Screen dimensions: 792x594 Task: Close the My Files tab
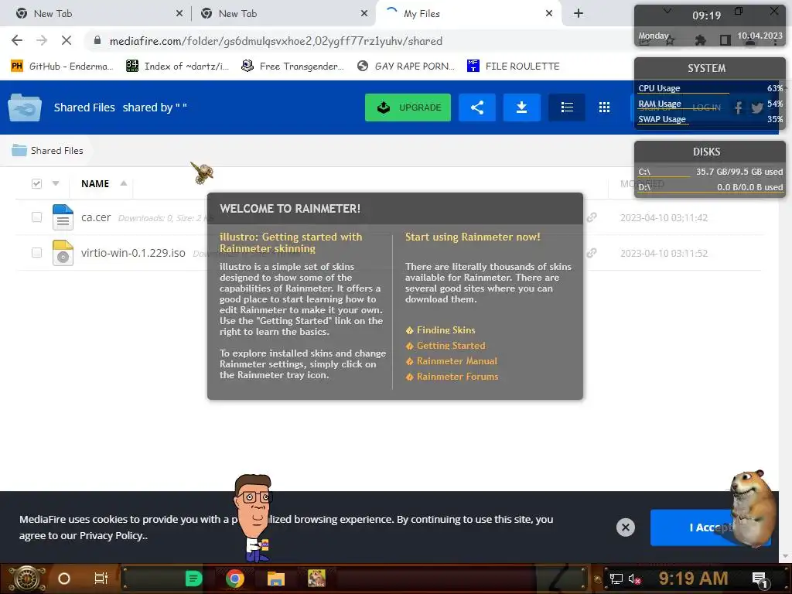[549, 14]
